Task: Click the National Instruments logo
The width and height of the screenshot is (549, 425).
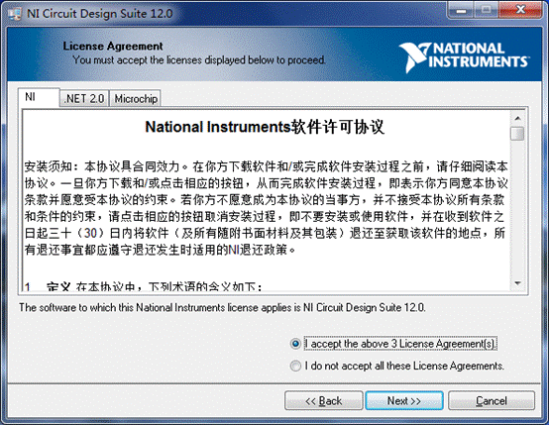Action: point(464,56)
